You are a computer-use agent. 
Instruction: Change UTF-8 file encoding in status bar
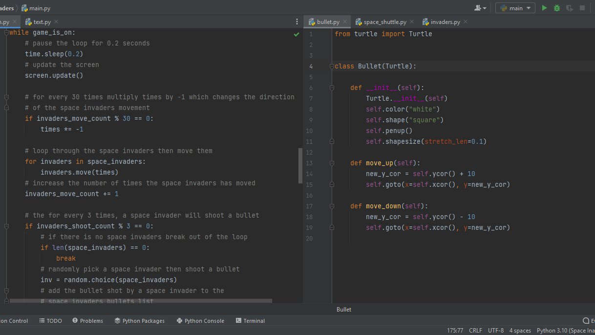(x=495, y=331)
